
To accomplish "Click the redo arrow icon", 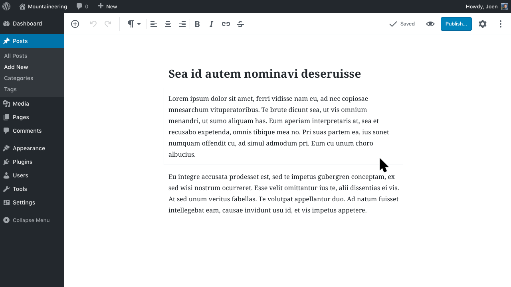I will click(108, 24).
